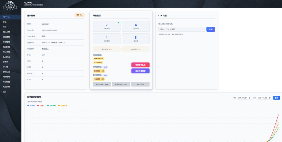Click the 今日已签到 button

click(x=140, y=84)
